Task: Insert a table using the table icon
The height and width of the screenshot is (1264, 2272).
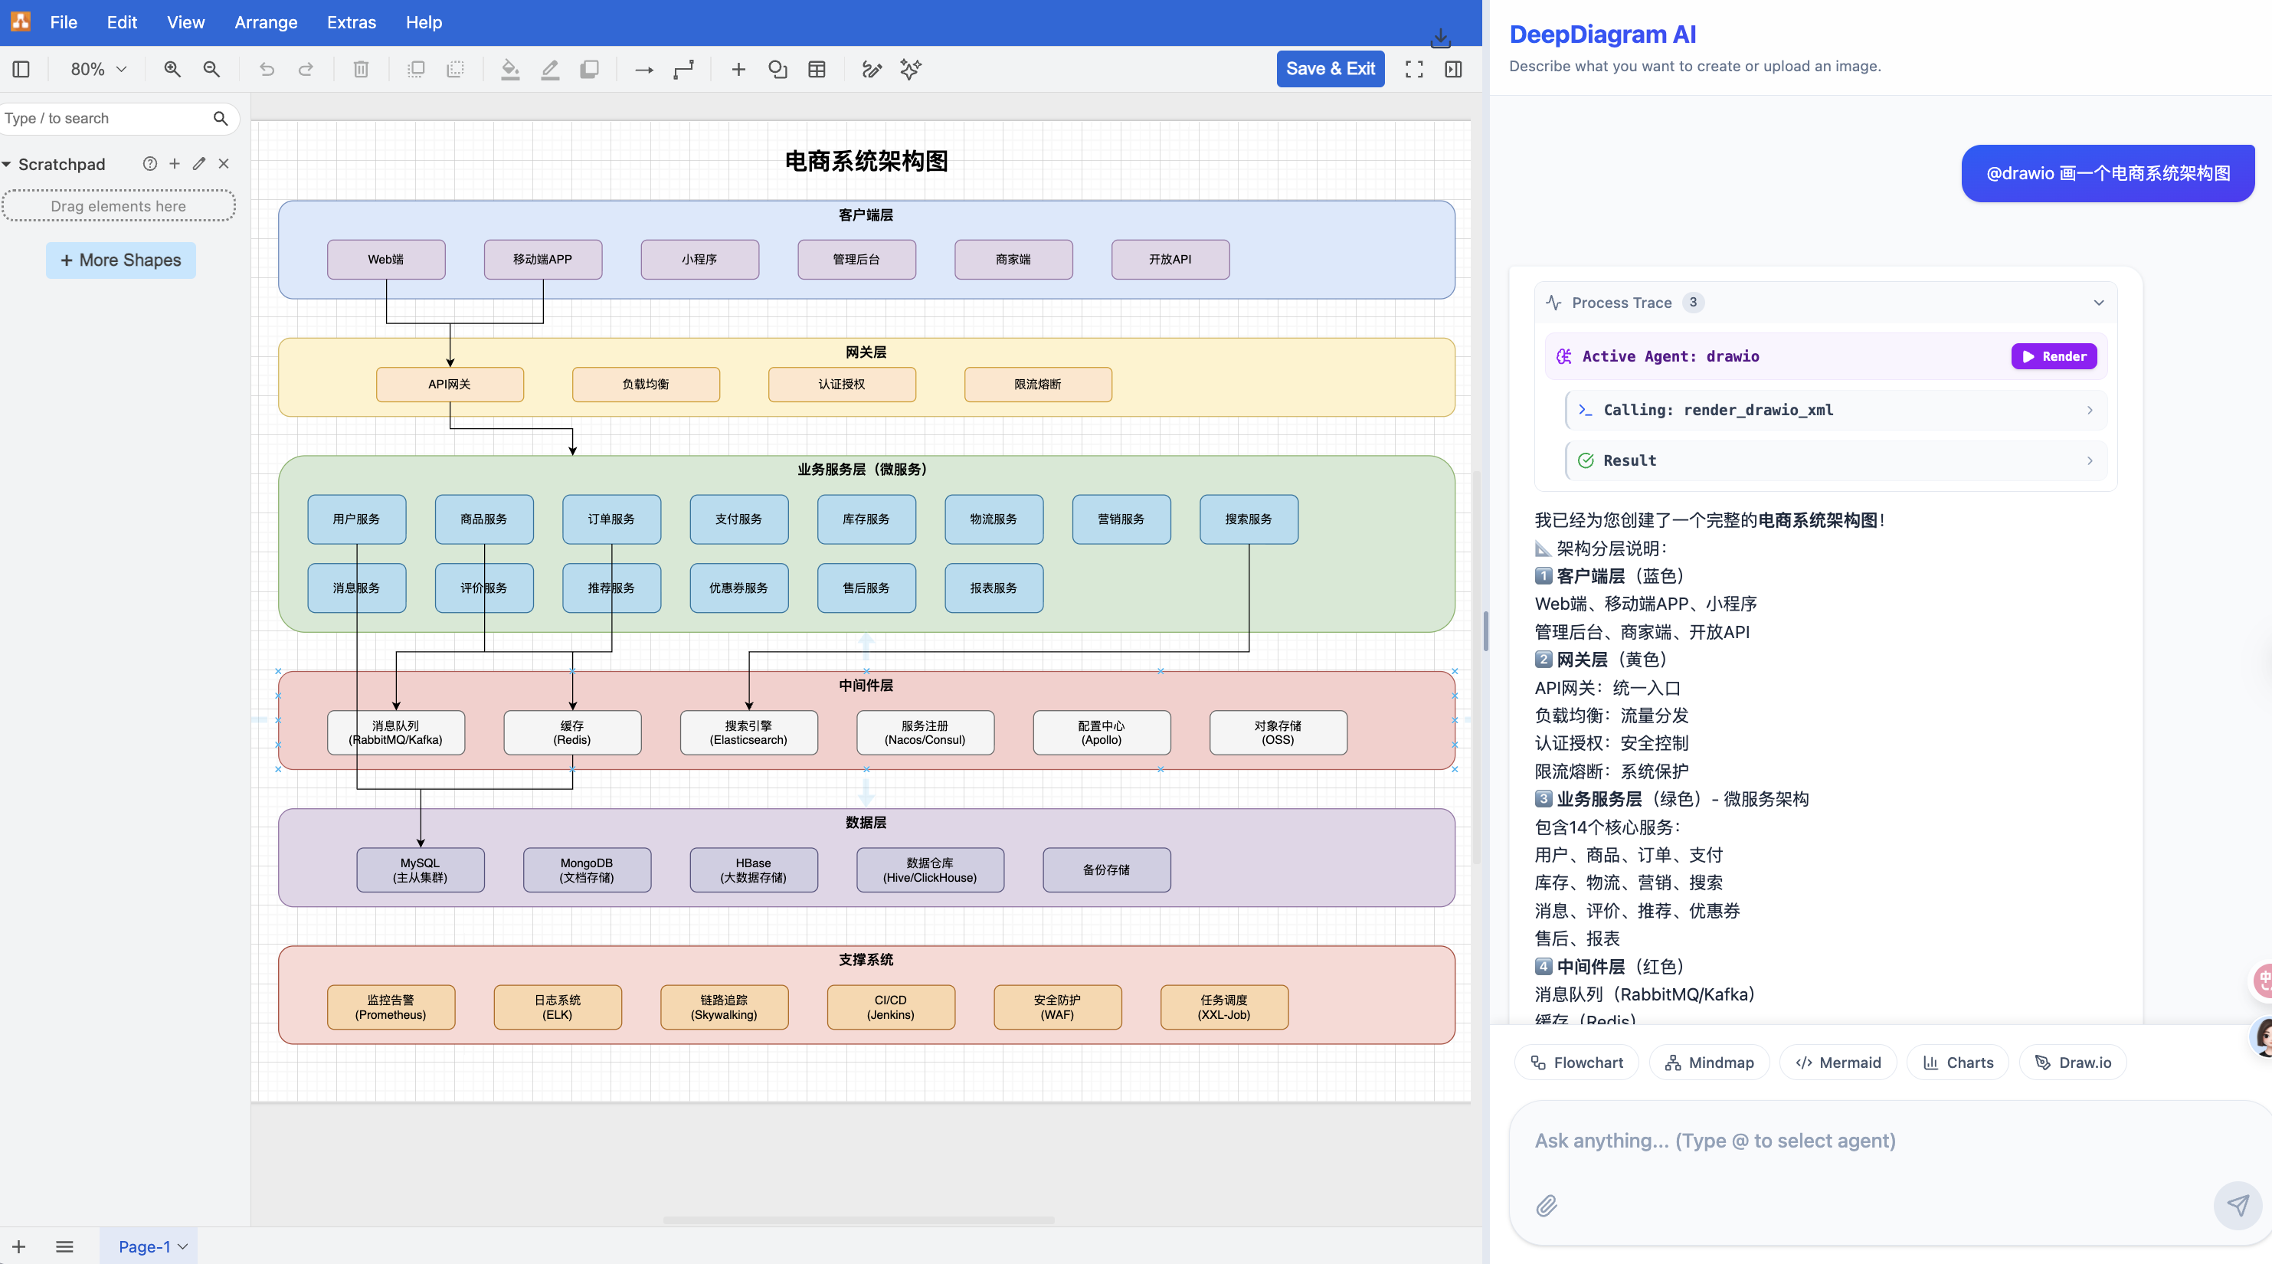Action: point(817,69)
